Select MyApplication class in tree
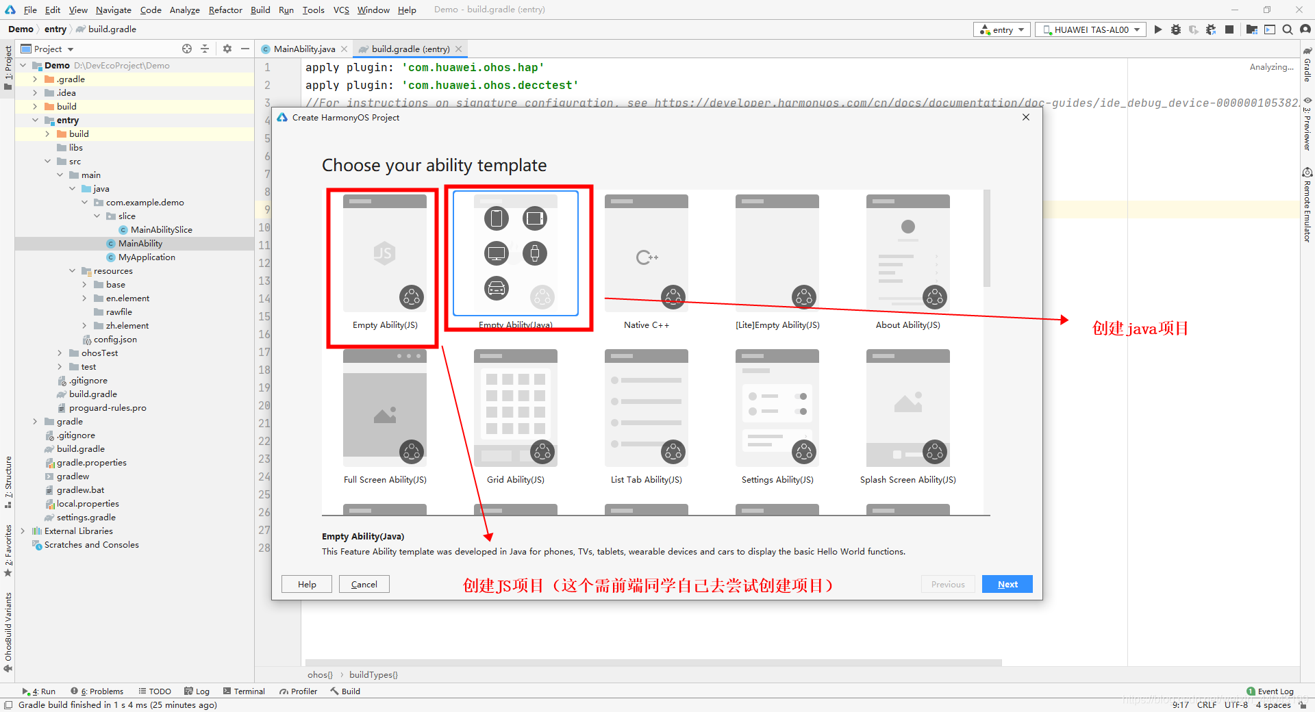 coord(141,257)
